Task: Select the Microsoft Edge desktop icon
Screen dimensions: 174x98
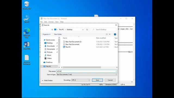Action: tap(27, 33)
